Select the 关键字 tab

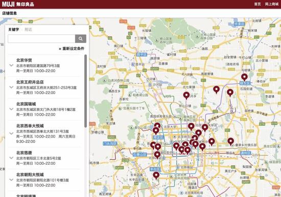tap(14, 30)
